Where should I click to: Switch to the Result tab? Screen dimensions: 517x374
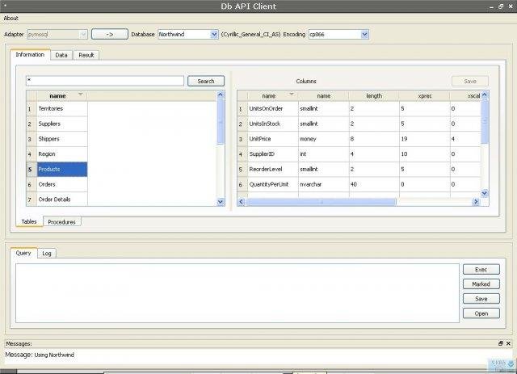[86, 55]
